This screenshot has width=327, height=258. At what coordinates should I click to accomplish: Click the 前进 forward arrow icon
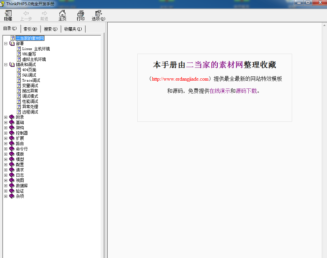[44, 13]
